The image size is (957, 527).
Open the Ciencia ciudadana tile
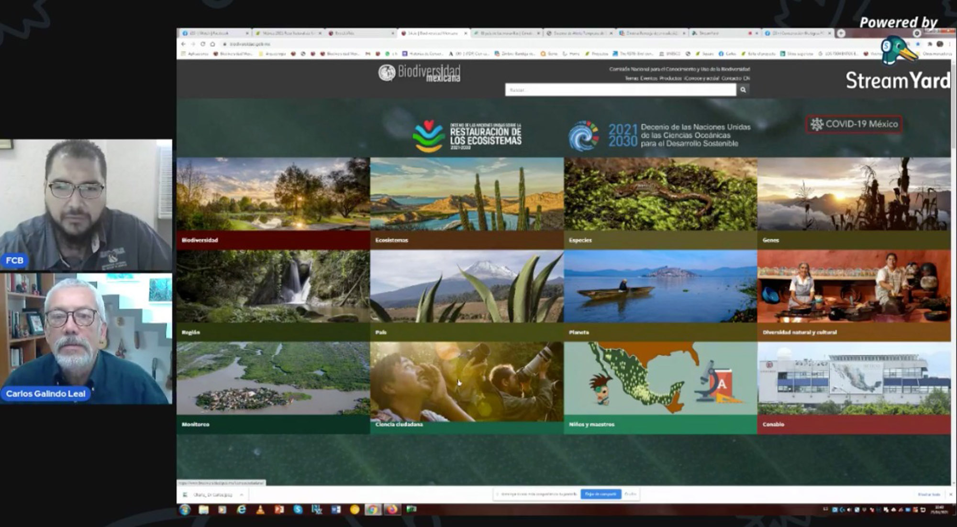(467, 388)
